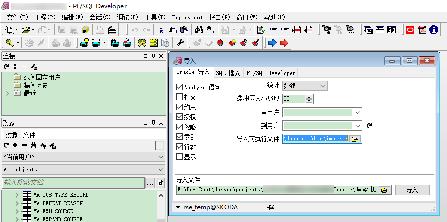This screenshot has width=447, height=222.
Task: Open the Deployment menu
Action: click(188, 17)
